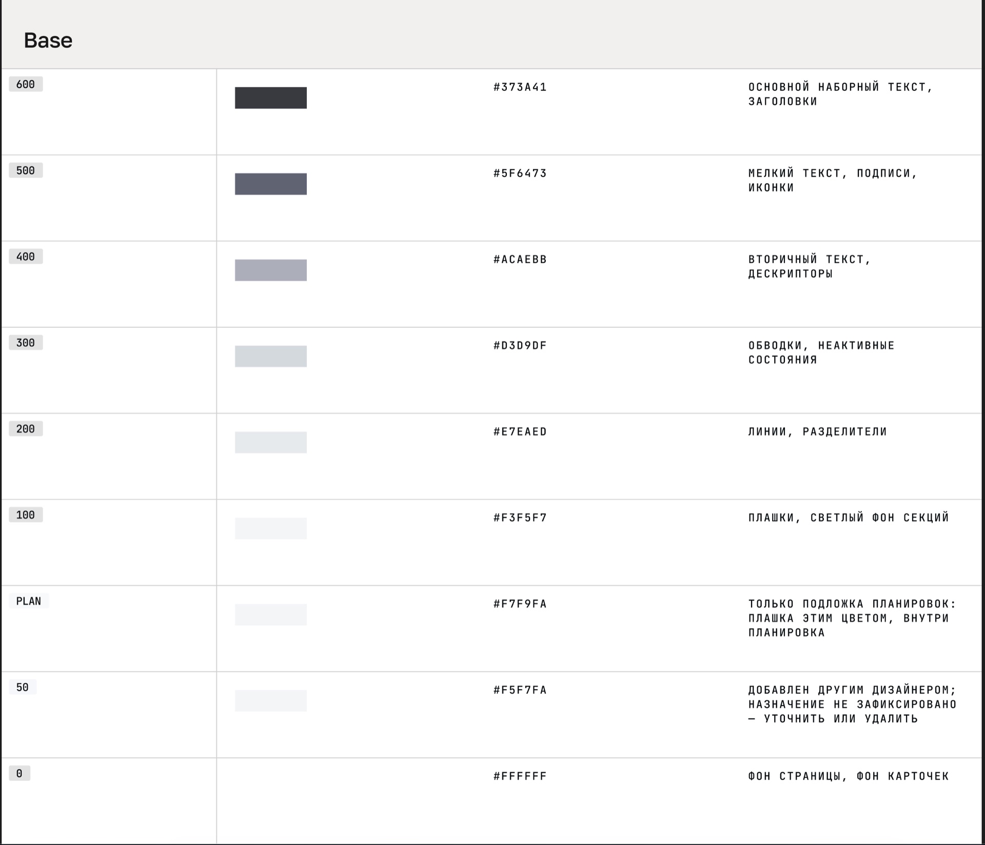Click description 'Фон страницы, фон карточек'
This screenshot has height=845, width=985.
point(849,777)
